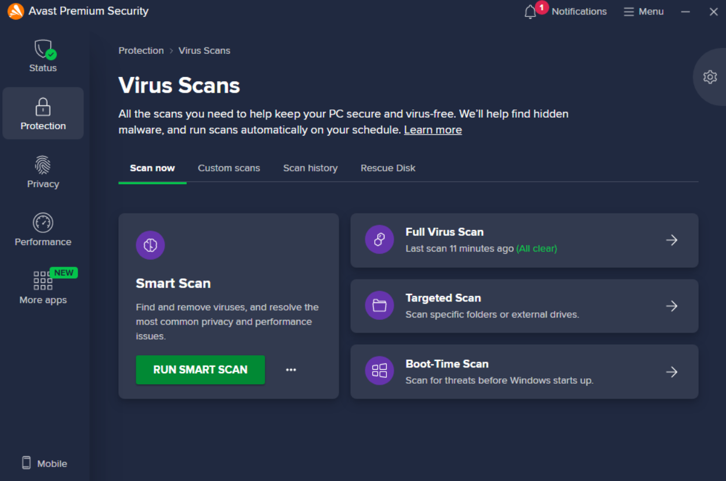Open the Scan history tab
The height and width of the screenshot is (481, 726).
(310, 168)
